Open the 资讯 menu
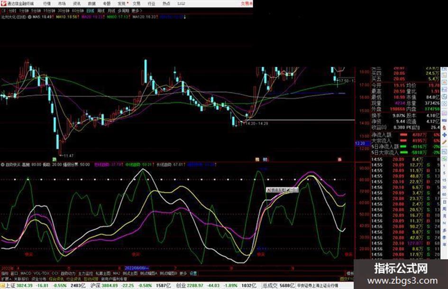 (x=77, y=3)
